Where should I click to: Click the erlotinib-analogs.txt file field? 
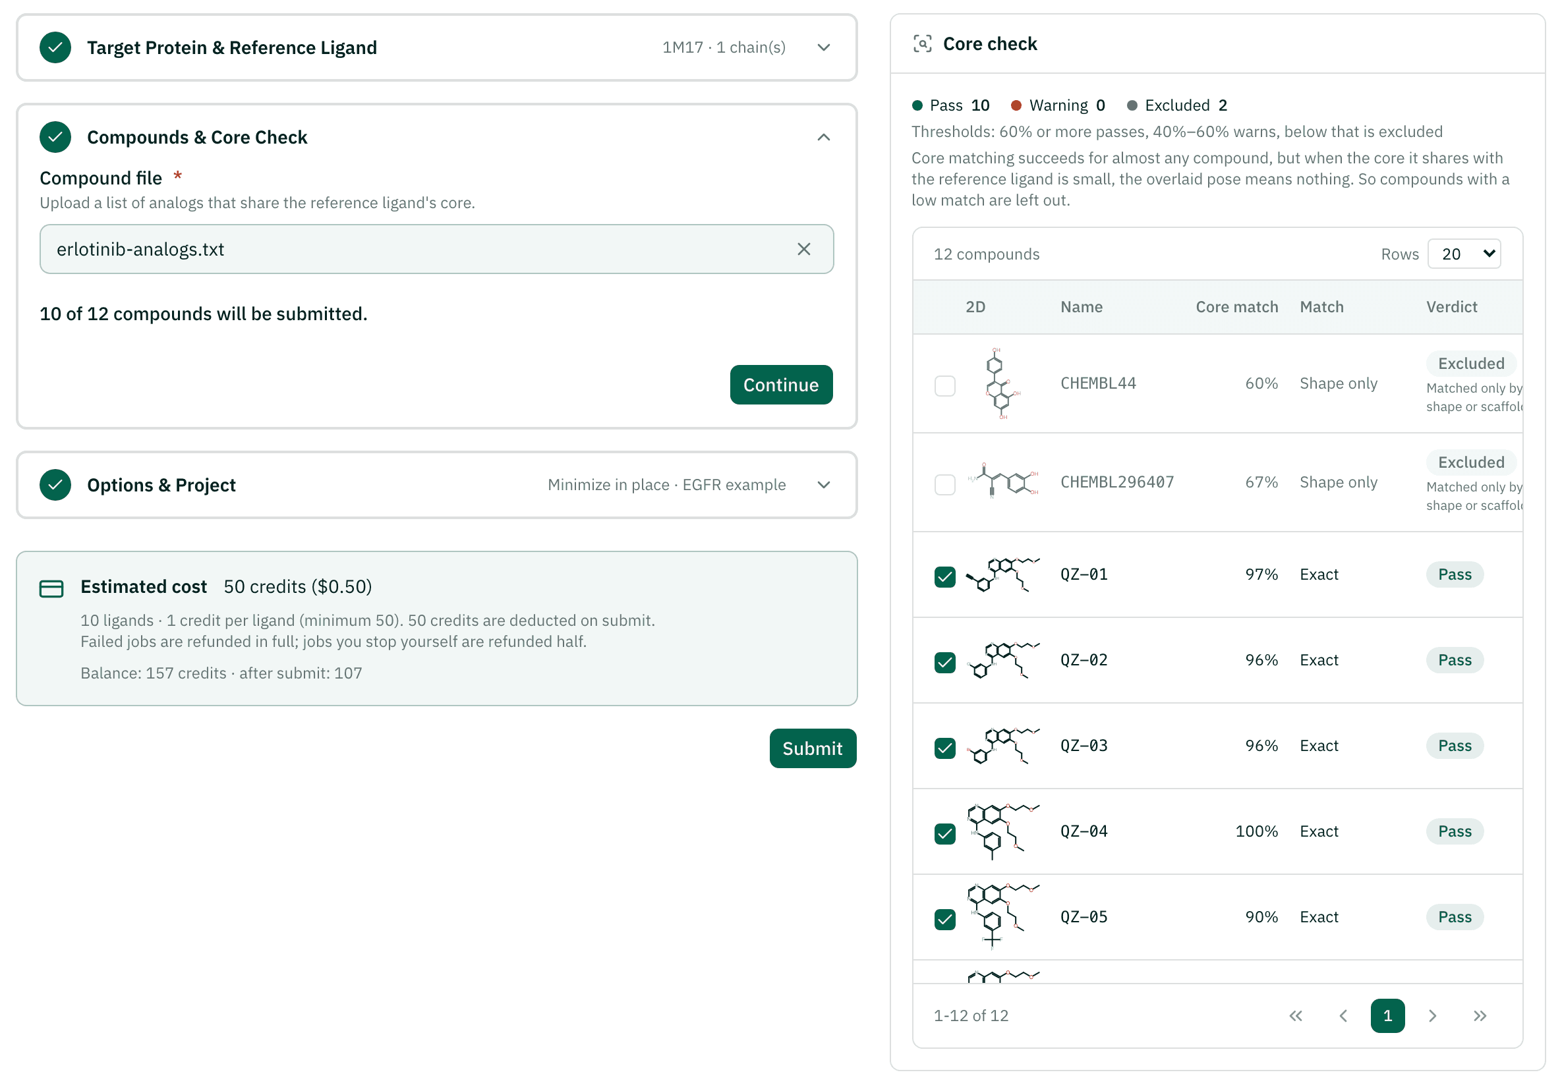pos(436,249)
